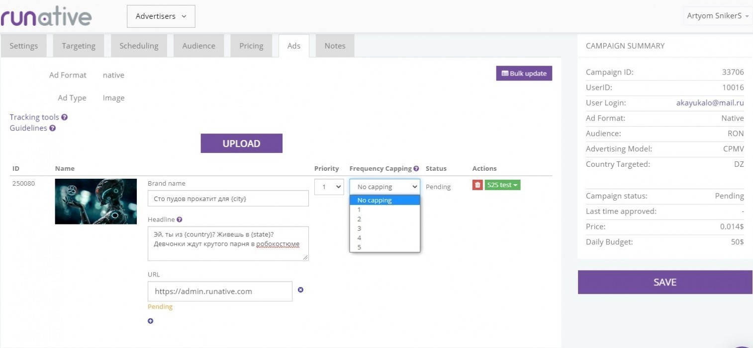Image resolution: width=753 pixels, height=348 pixels.
Task: Remove the URL with the x icon
Action: click(x=300, y=290)
